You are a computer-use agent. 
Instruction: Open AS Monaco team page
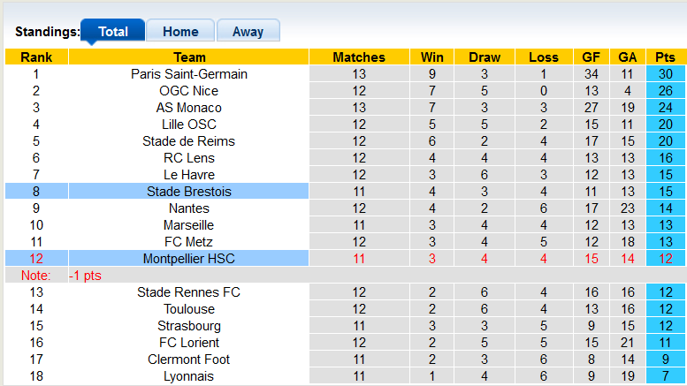point(189,108)
